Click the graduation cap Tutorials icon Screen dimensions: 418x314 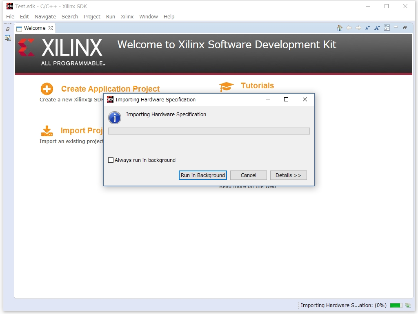pos(227,87)
